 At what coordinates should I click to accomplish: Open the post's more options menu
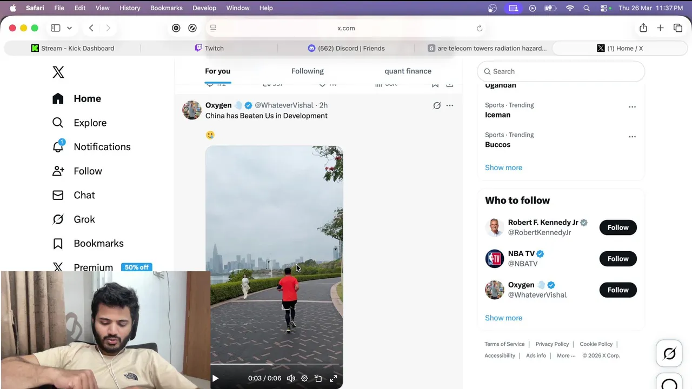point(450,105)
